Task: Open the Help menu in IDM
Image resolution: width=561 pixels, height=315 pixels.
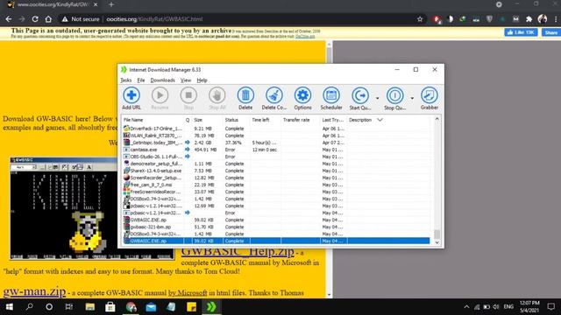Action: point(202,80)
